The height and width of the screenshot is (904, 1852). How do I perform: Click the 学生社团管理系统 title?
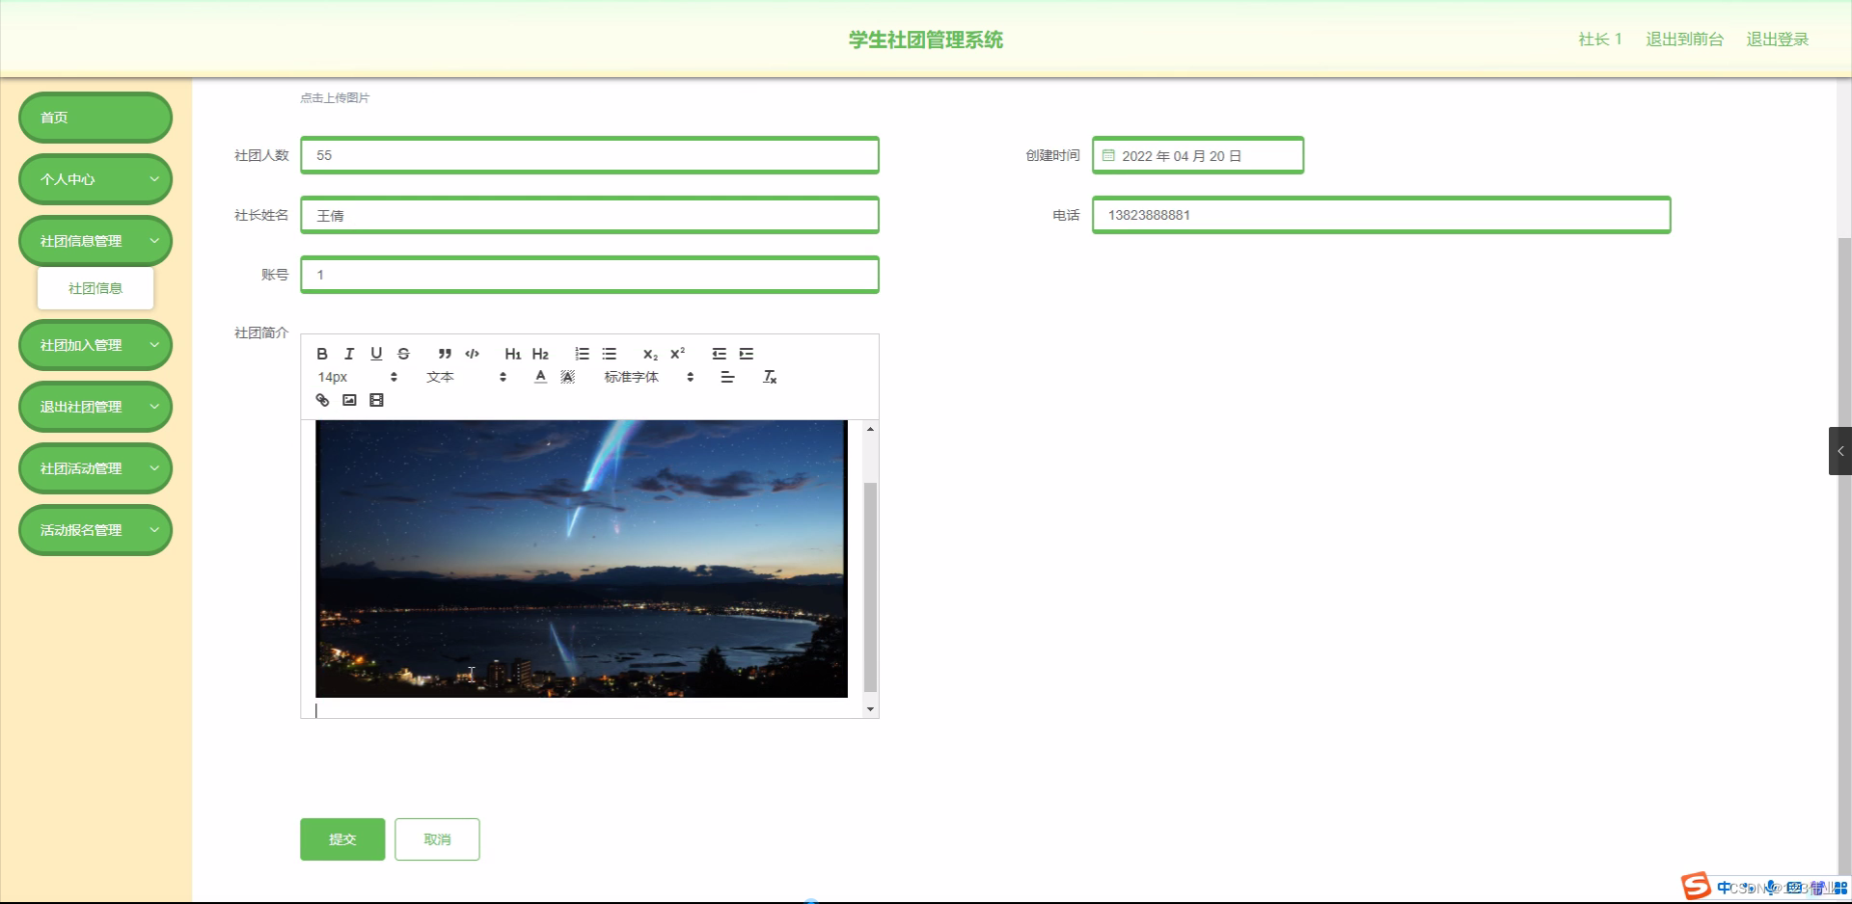coord(926,40)
